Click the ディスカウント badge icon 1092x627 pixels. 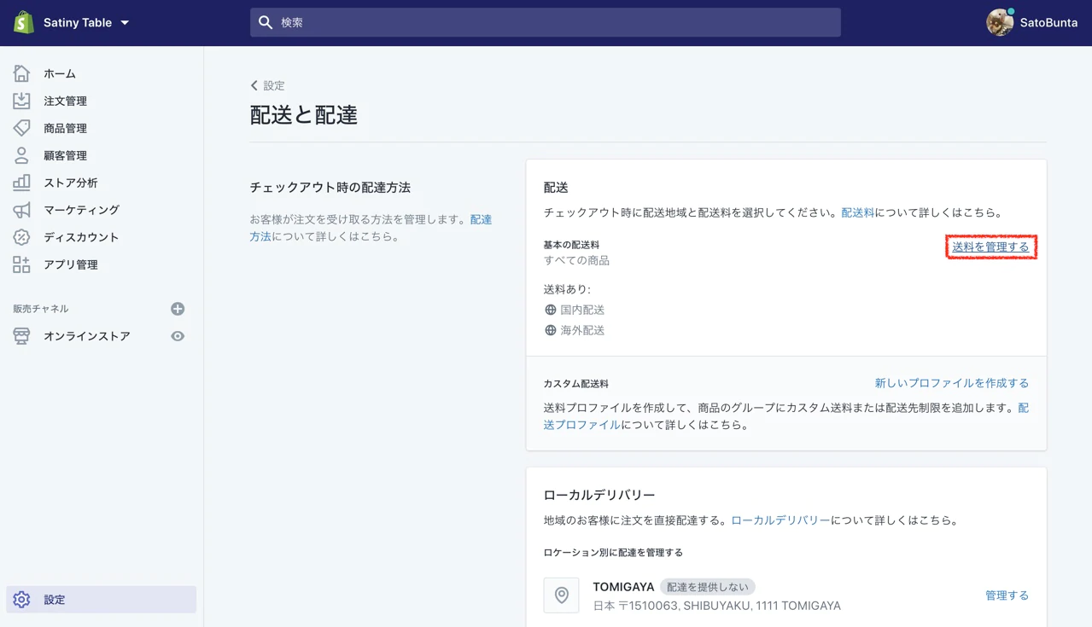pyautogui.click(x=21, y=237)
